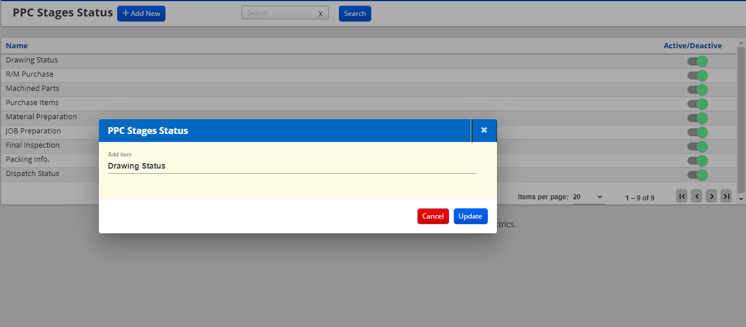
Task: Clear search with the X icon
Action: [x=320, y=14]
